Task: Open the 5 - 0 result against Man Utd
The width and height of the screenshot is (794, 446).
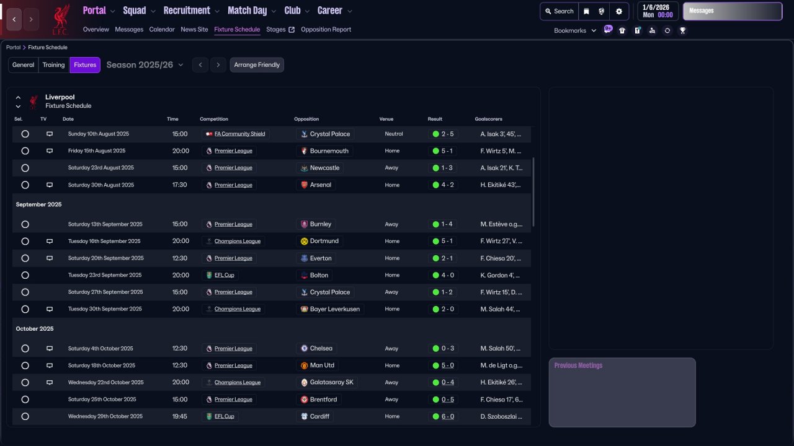Action: [x=447, y=365]
